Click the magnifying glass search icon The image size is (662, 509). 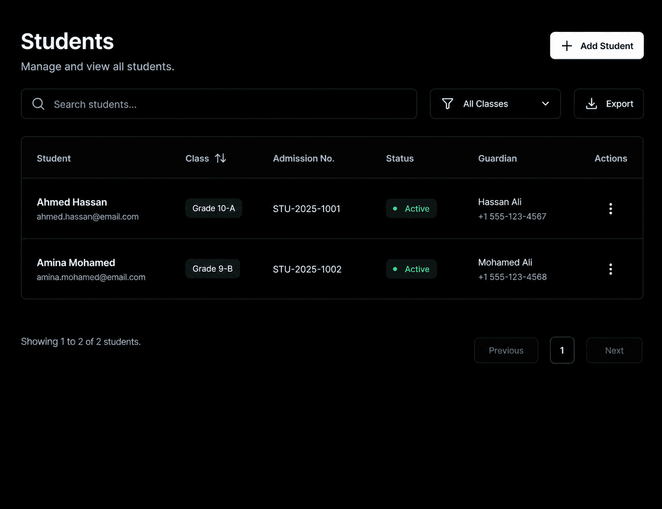(x=38, y=104)
